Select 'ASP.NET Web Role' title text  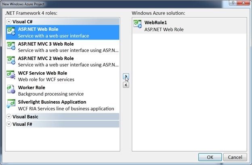38,29
